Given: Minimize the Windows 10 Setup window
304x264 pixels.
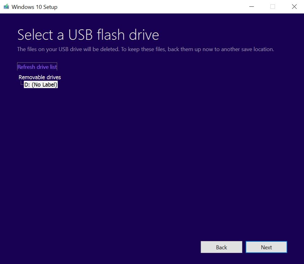Looking at the screenshot, I should [x=252, y=7].
